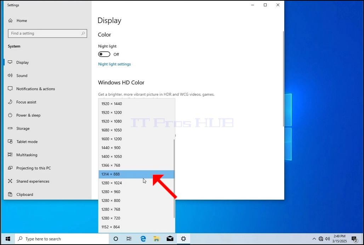
Task: Choose the 1680 × 1050 resolution
Action: coord(137,130)
